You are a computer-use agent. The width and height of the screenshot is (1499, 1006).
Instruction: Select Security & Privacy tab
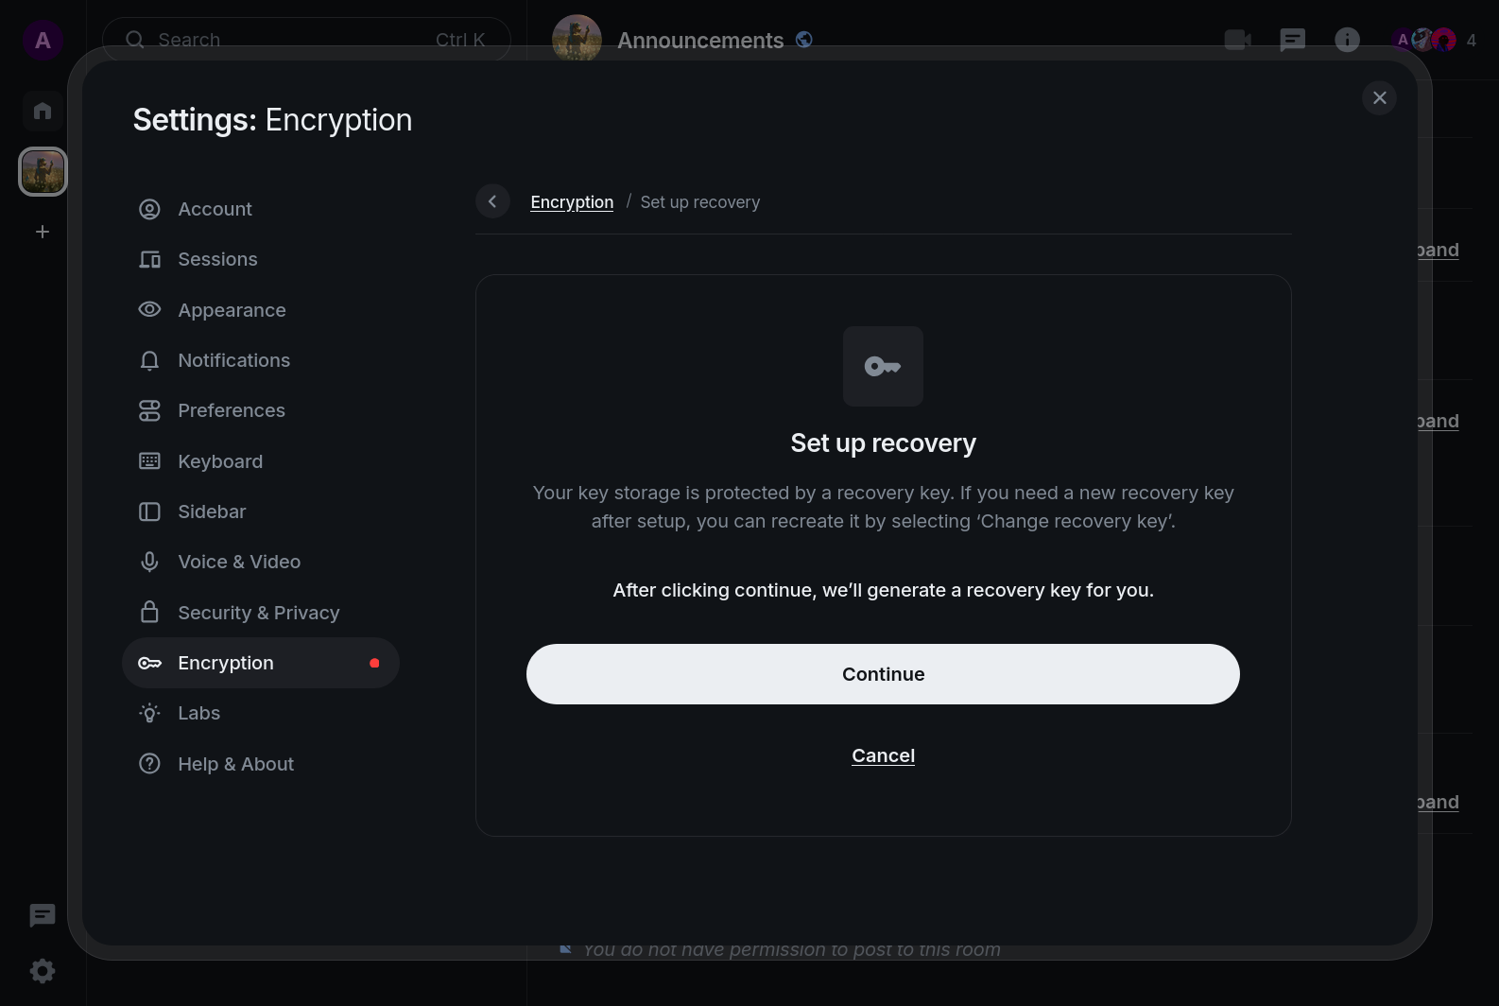(x=258, y=613)
